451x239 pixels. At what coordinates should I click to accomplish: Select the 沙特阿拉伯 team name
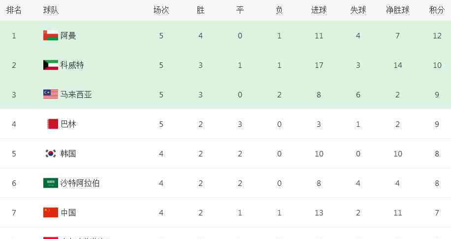(x=80, y=183)
